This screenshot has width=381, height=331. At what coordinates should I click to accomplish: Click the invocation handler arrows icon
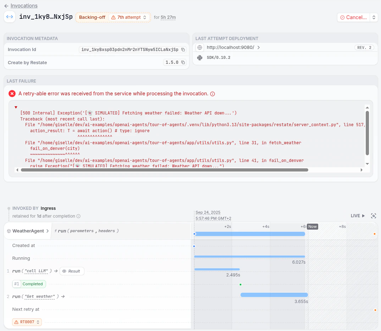pyautogui.click(x=10, y=17)
